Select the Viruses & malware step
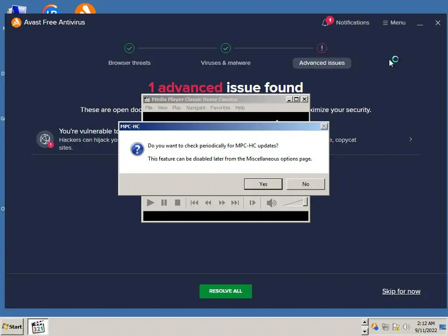448x336 pixels. [x=225, y=63]
